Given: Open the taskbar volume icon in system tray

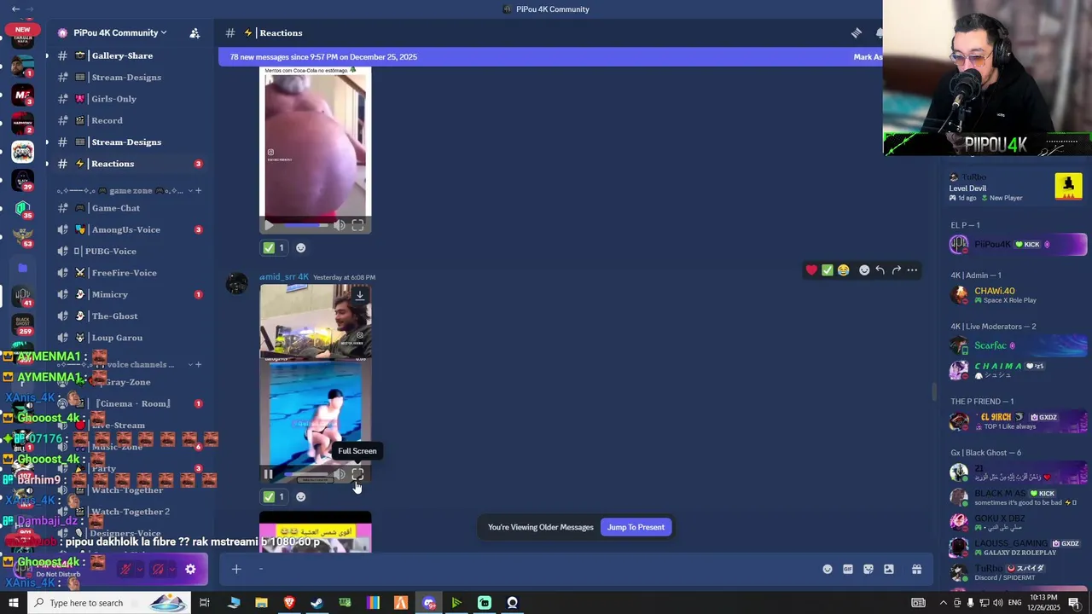Looking at the screenshot, I should (996, 603).
